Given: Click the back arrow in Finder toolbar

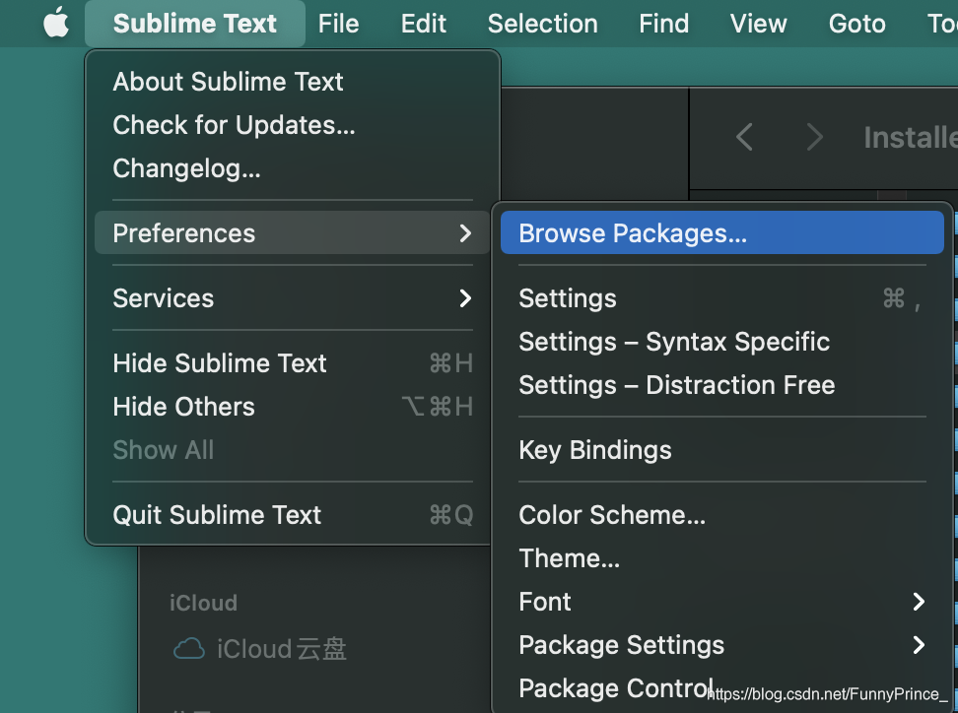Looking at the screenshot, I should point(744,137).
